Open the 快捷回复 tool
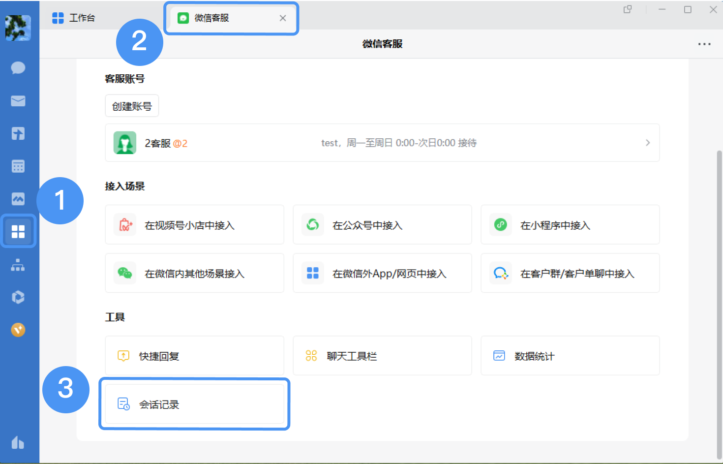This screenshot has width=723, height=464. pyautogui.click(x=194, y=356)
